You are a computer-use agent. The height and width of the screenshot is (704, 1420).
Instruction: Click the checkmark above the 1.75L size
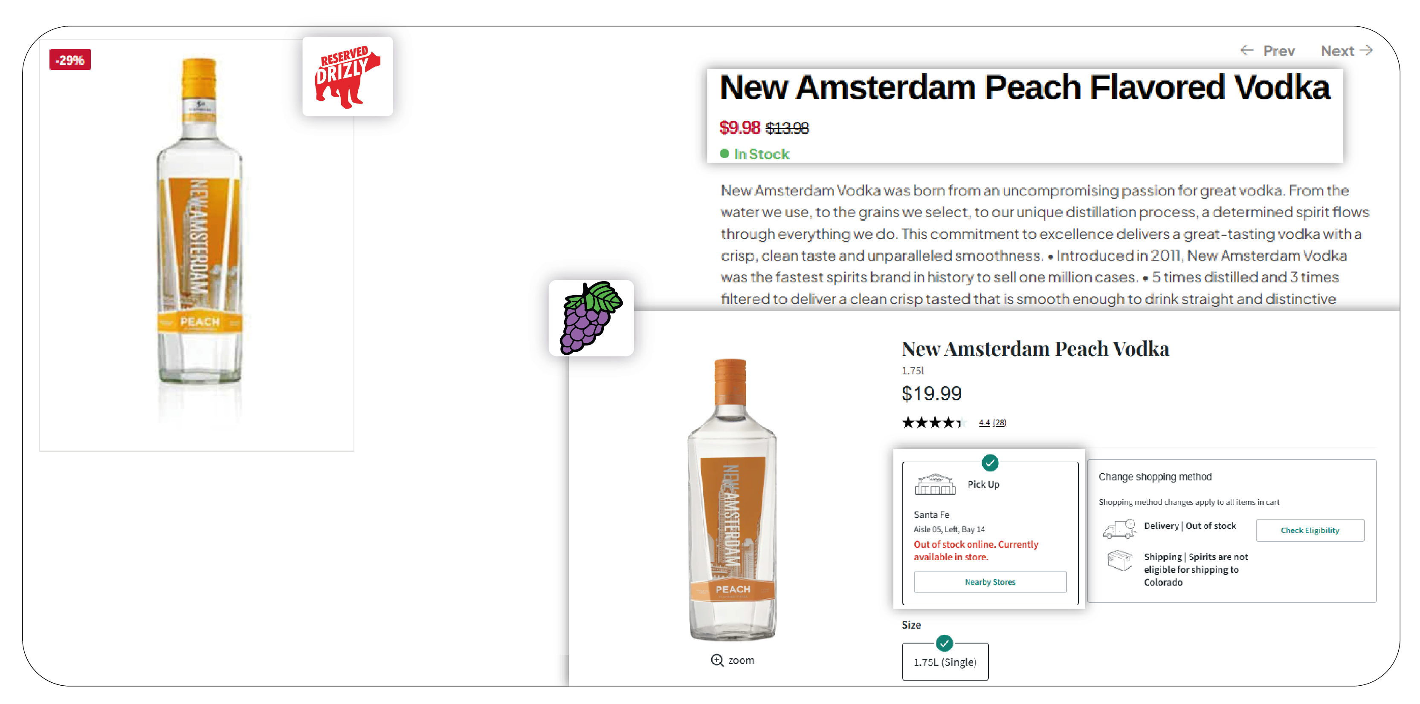coord(944,643)
